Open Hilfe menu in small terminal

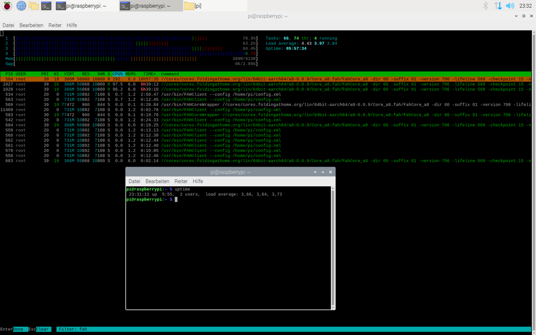click(198, 181)
